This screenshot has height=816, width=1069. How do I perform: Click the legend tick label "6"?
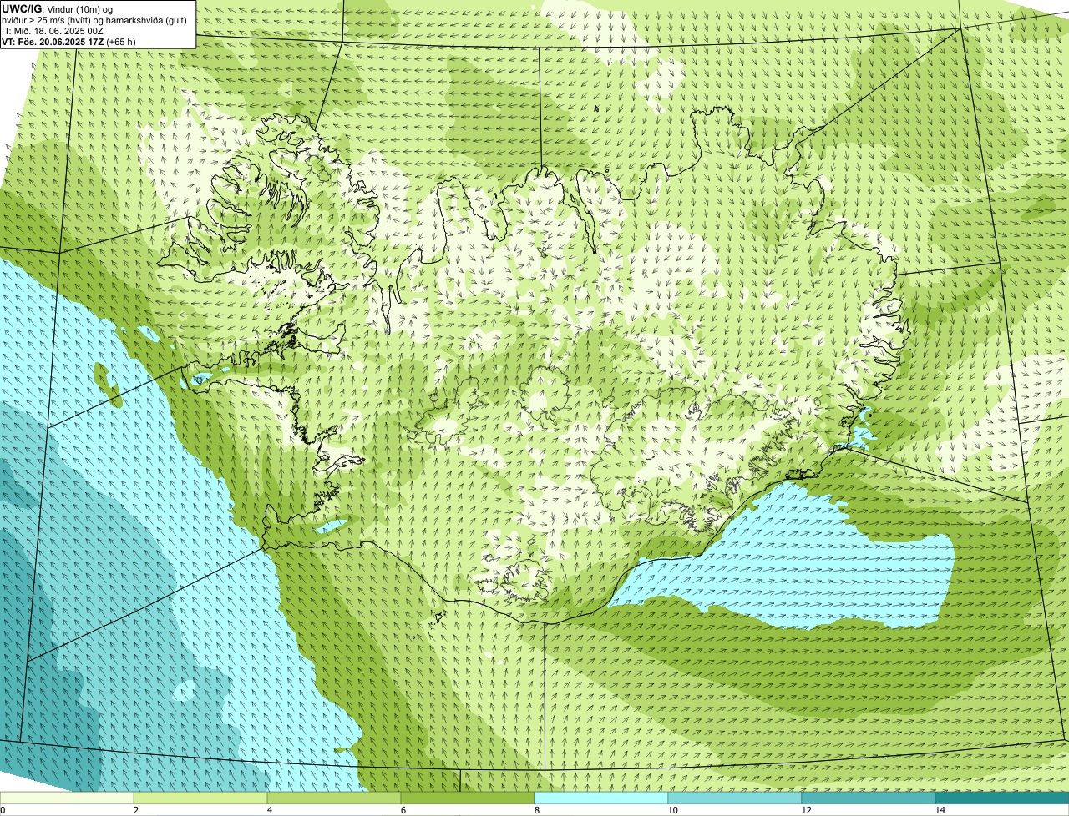(x=403, y=810)
